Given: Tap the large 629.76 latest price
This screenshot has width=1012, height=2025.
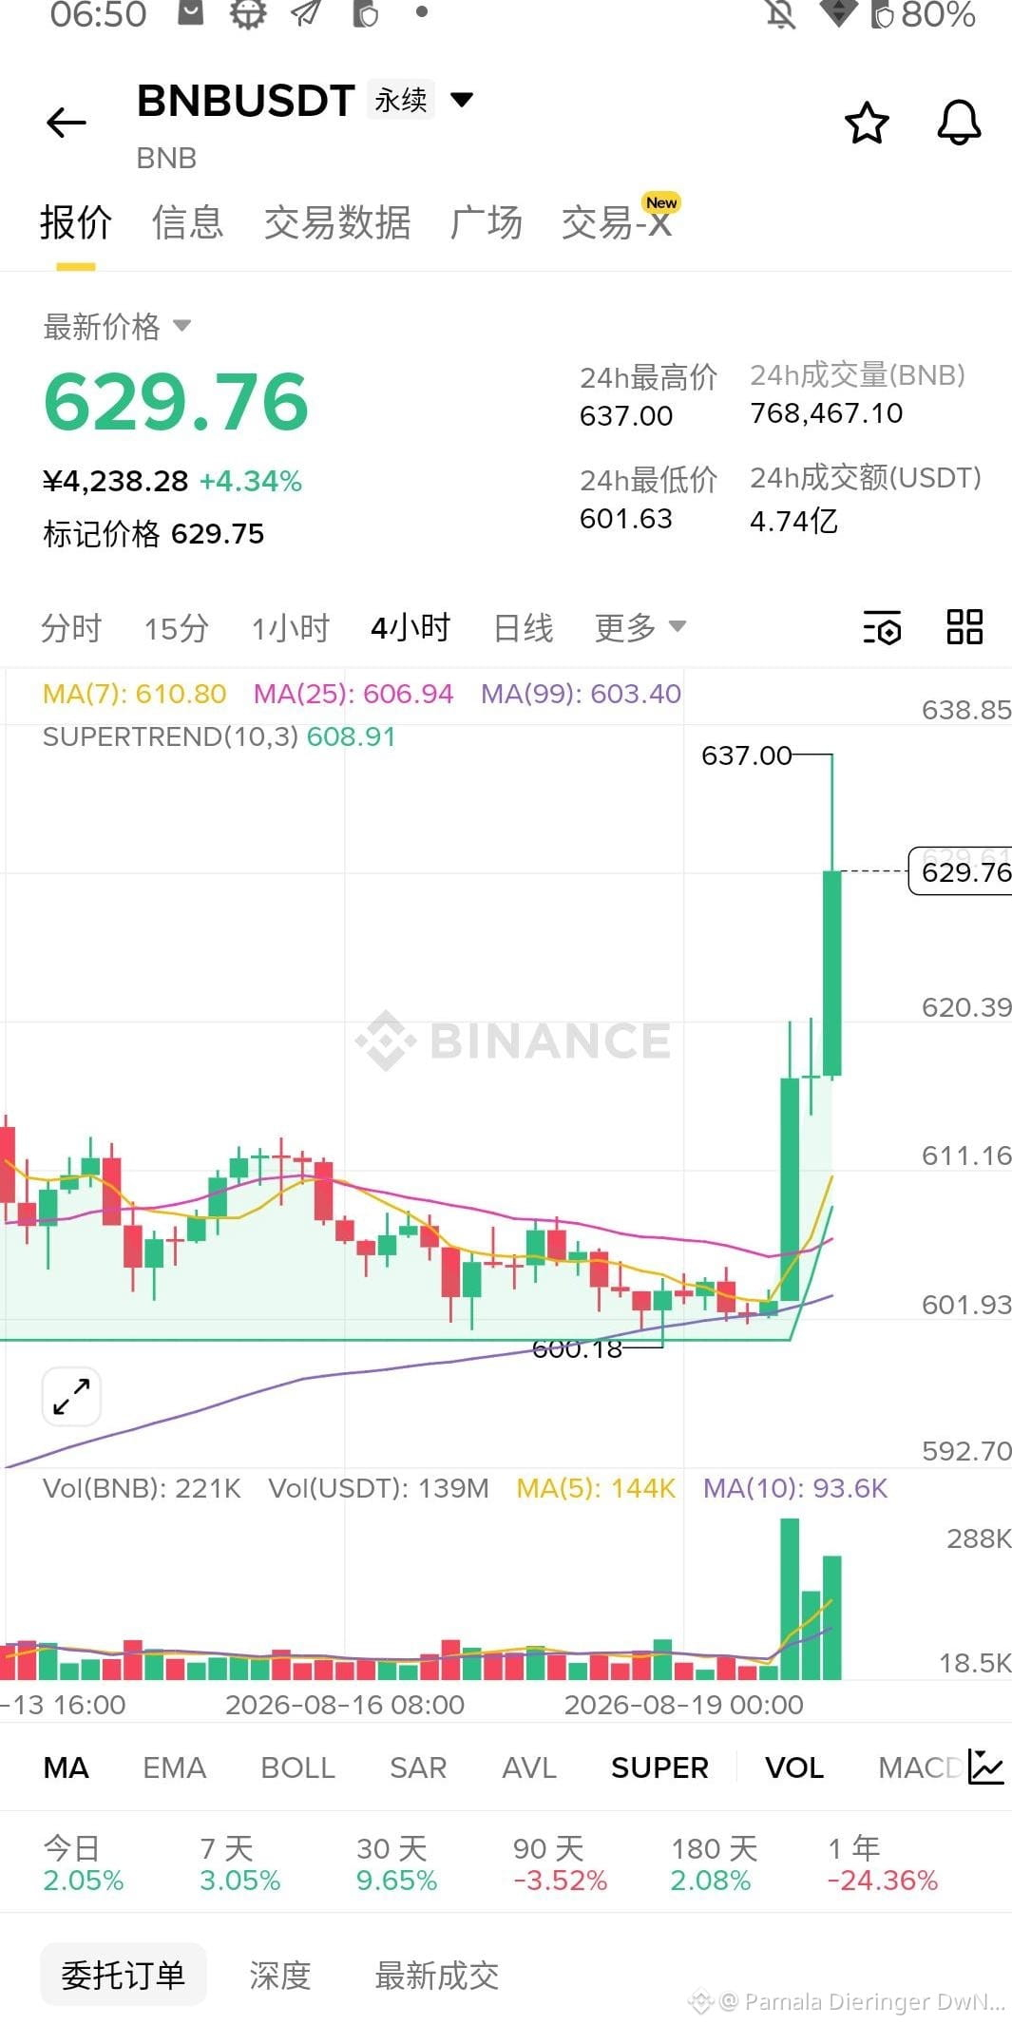Looking at the screenshot, I should click(x=177, y=402).
